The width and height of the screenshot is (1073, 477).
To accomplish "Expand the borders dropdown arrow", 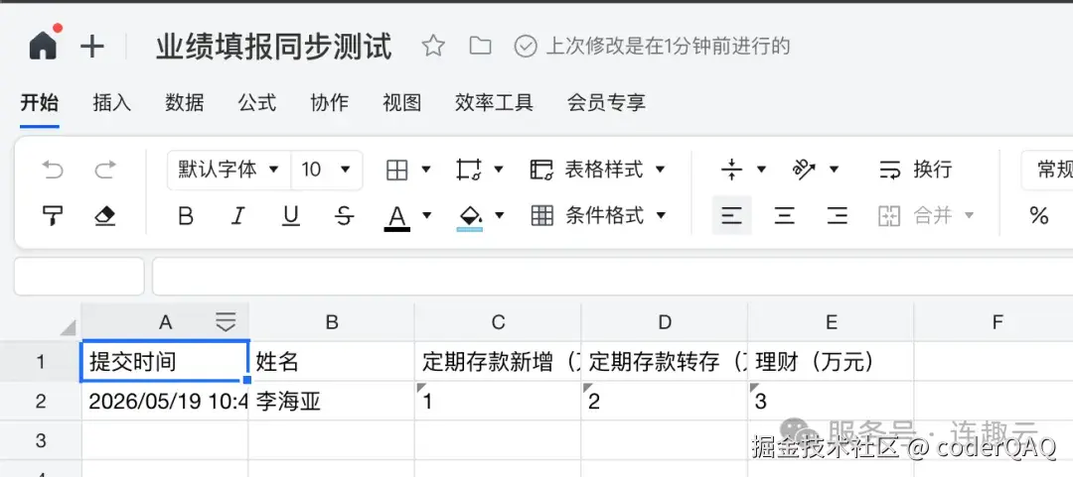I will click(x=425, y=170).
